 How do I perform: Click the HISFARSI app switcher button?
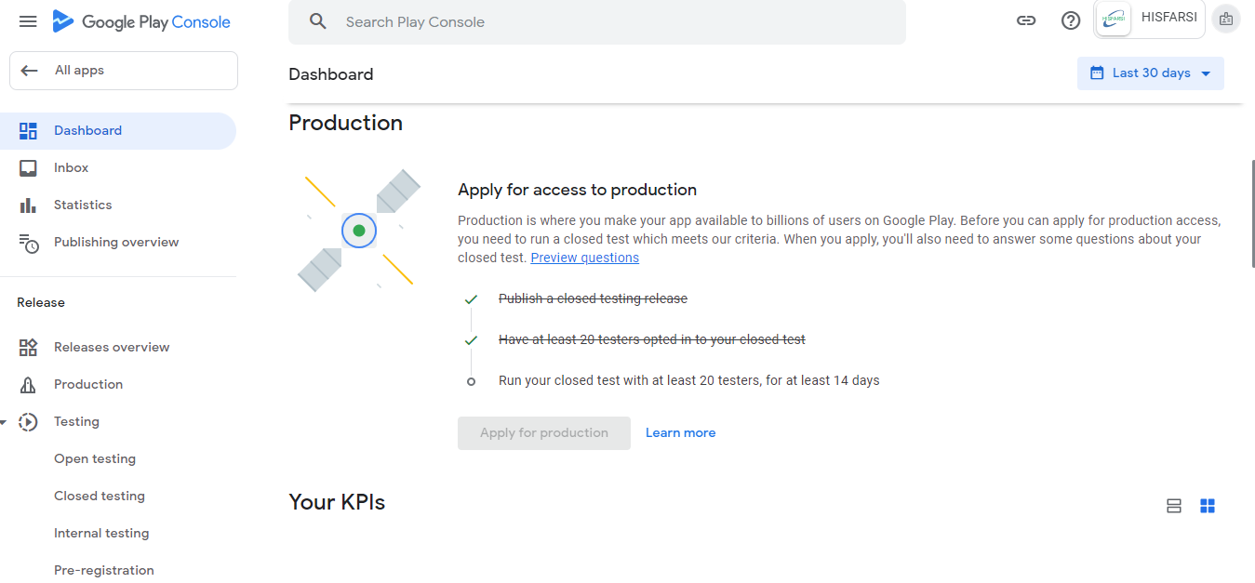tap(1149, 20)
